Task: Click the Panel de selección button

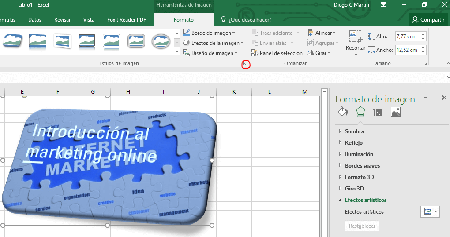Action: [277, 53]
